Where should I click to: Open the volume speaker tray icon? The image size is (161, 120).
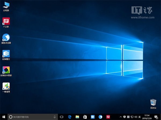pos(136,117)
